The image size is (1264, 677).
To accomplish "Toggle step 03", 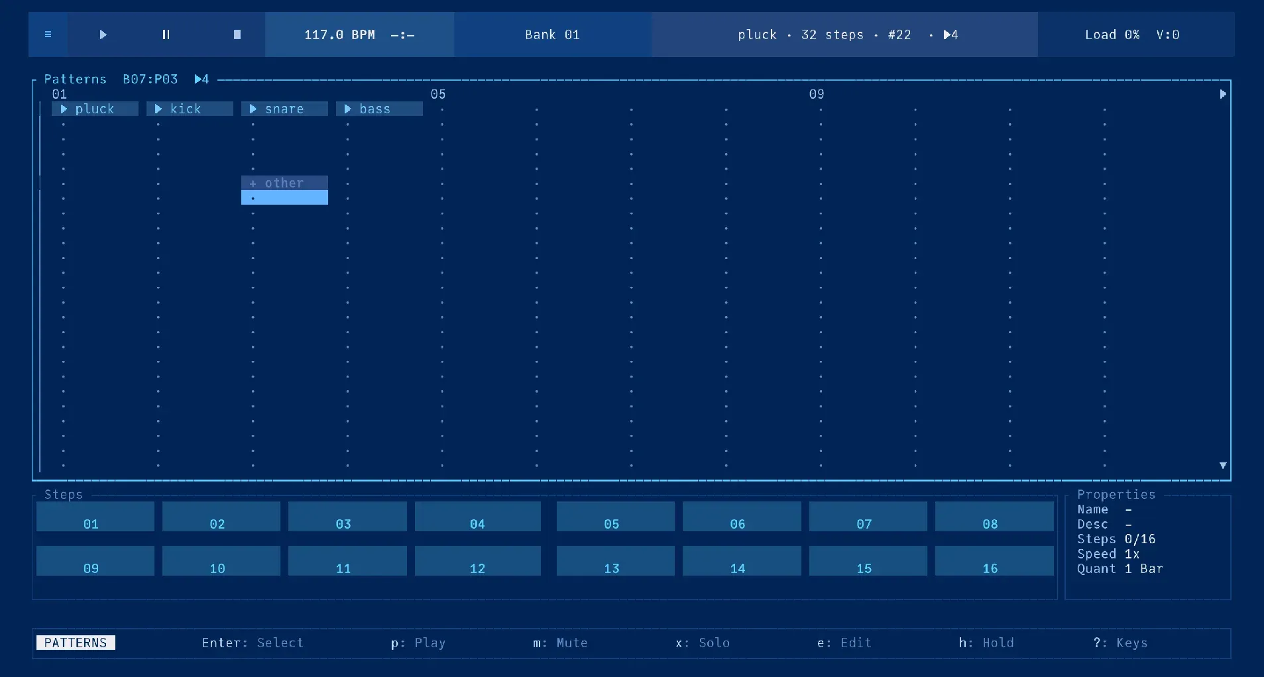I will [x=347, y=516].
